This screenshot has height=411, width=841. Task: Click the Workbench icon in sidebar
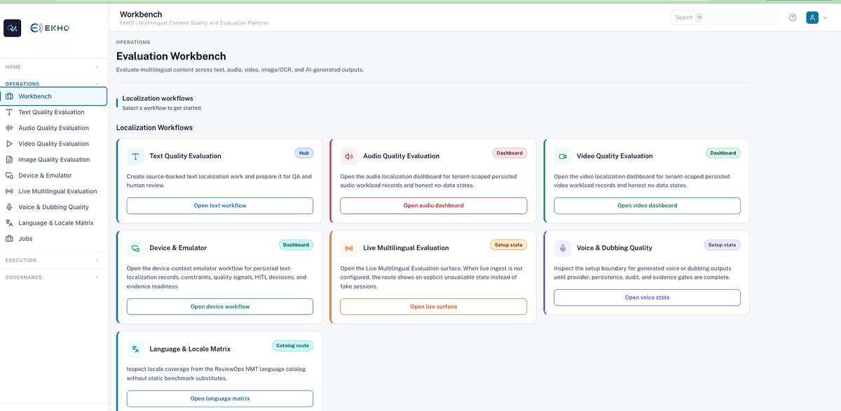point(9,96)
